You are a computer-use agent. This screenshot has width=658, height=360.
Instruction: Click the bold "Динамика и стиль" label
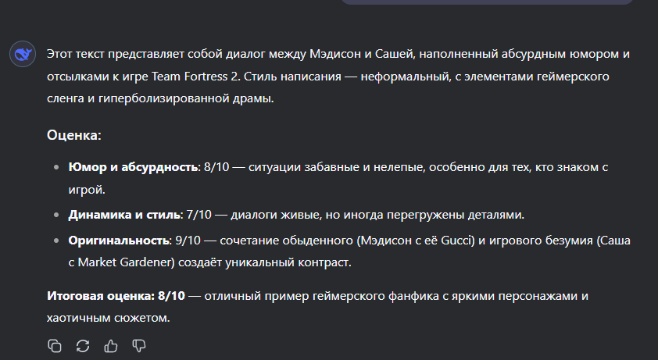pyautogui.click(x=124, y=215)
